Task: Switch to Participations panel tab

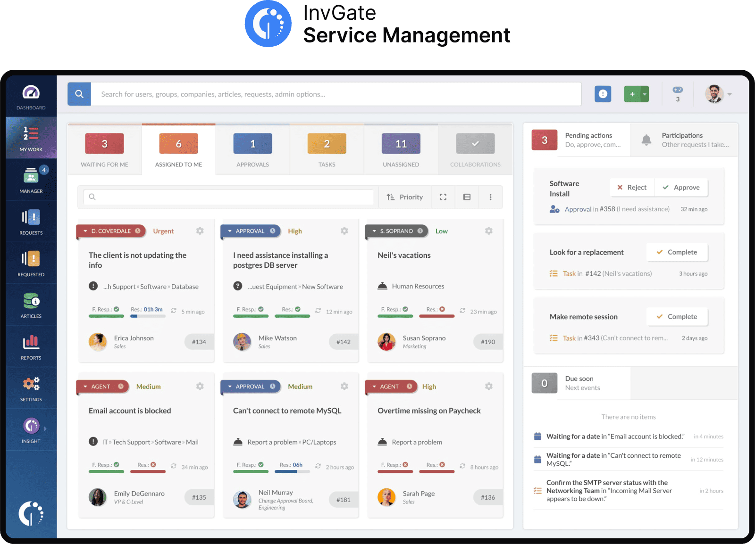Action: [x=684, y=140]
